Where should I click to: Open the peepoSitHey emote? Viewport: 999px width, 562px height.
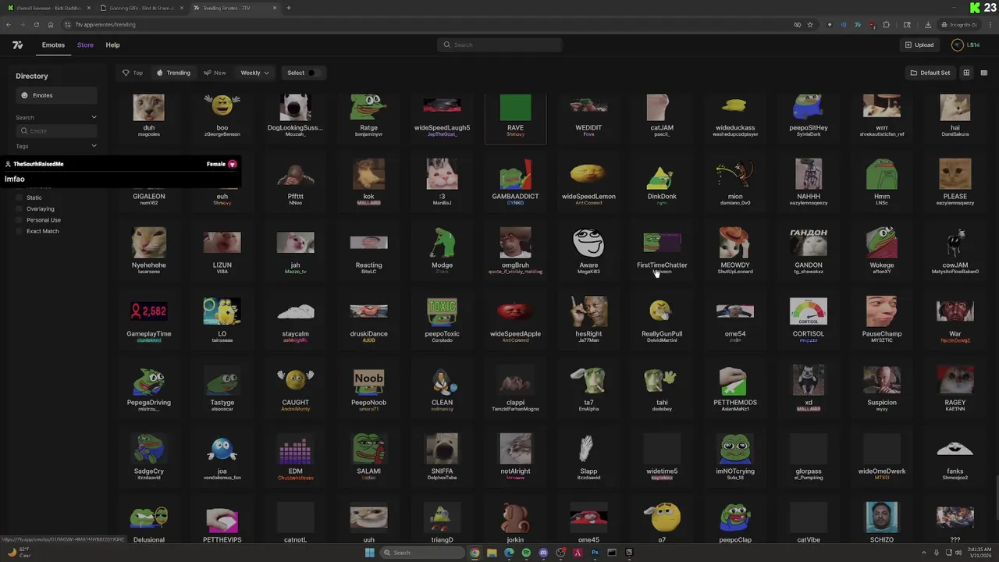click(x=809, y=115)
